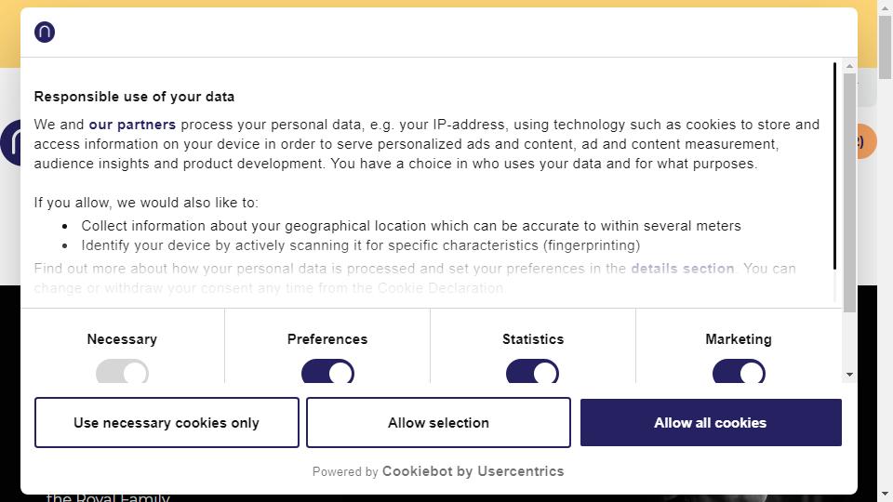This screenshot has height=502, width=893.
Task: Toggle the Necessary cookies switch
Action: (122, 372)
